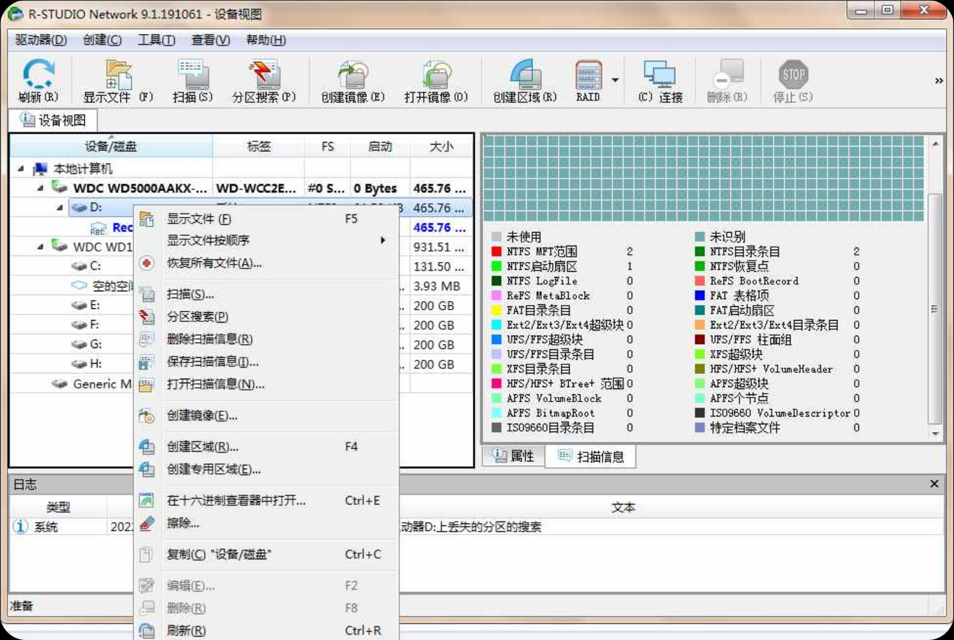Image resolution: width=954 pixels, height=640 pixels.
Task: Click scan info scrollbar up arrow
Action: tap(935, 143)
